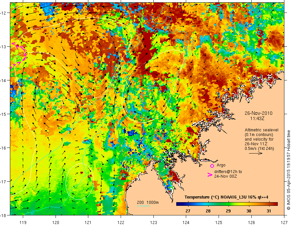
Task: Click the -16 latitude axis label
Action: pyautogui.click(x=4, y=148)
